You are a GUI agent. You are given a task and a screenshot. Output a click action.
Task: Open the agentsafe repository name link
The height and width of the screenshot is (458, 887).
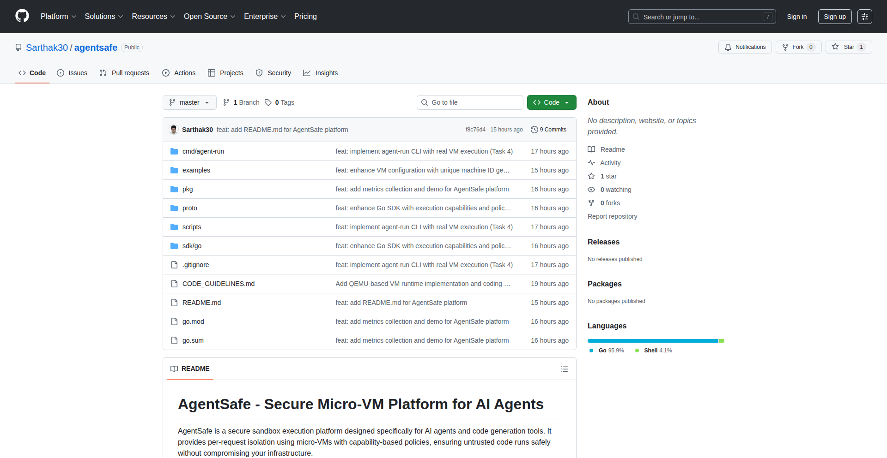point(96,48)
